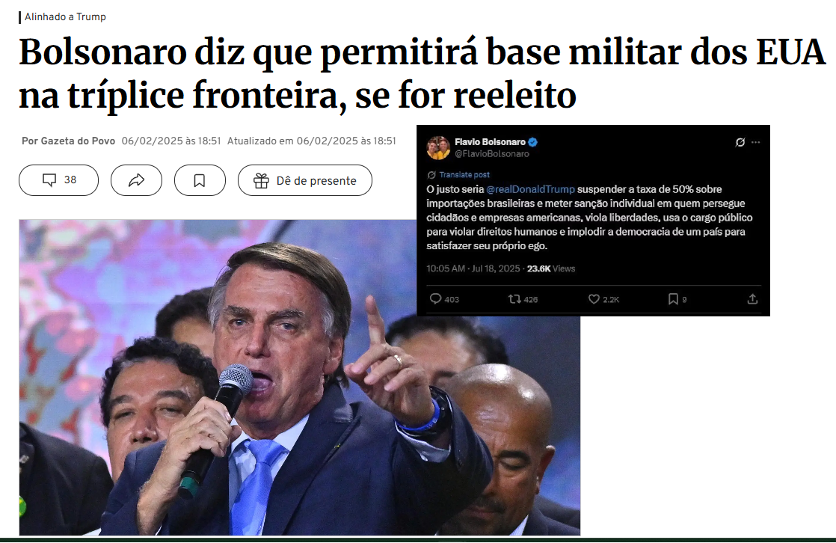Click the 'Dê de presente' gift button
The height and width of the screenshot is (543, 836).
pos(305,180)
